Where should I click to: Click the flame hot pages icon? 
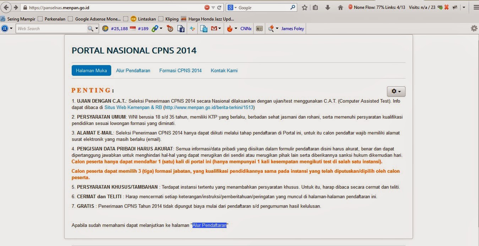click(x=230, y=29)
